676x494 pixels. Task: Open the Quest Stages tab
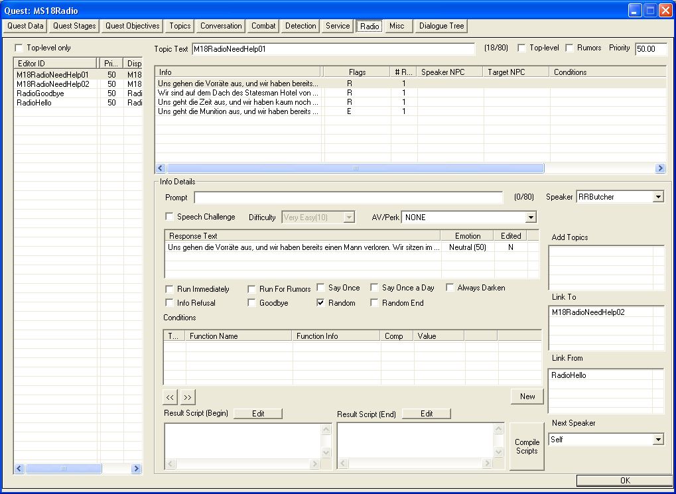tap(74, 26)
